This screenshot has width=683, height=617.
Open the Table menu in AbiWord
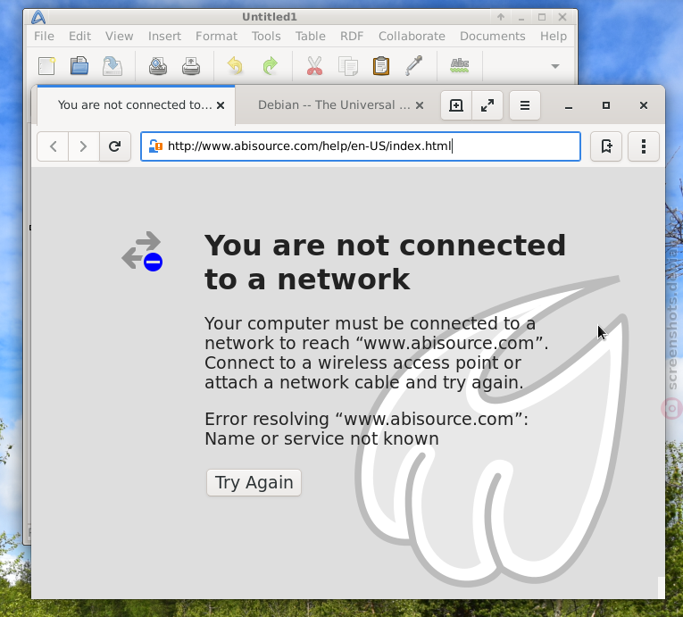310,37
